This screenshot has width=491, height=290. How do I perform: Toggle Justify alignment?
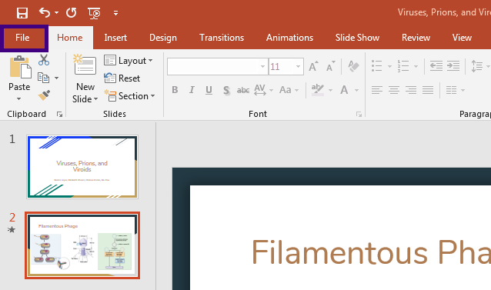(x=428, y=90)
